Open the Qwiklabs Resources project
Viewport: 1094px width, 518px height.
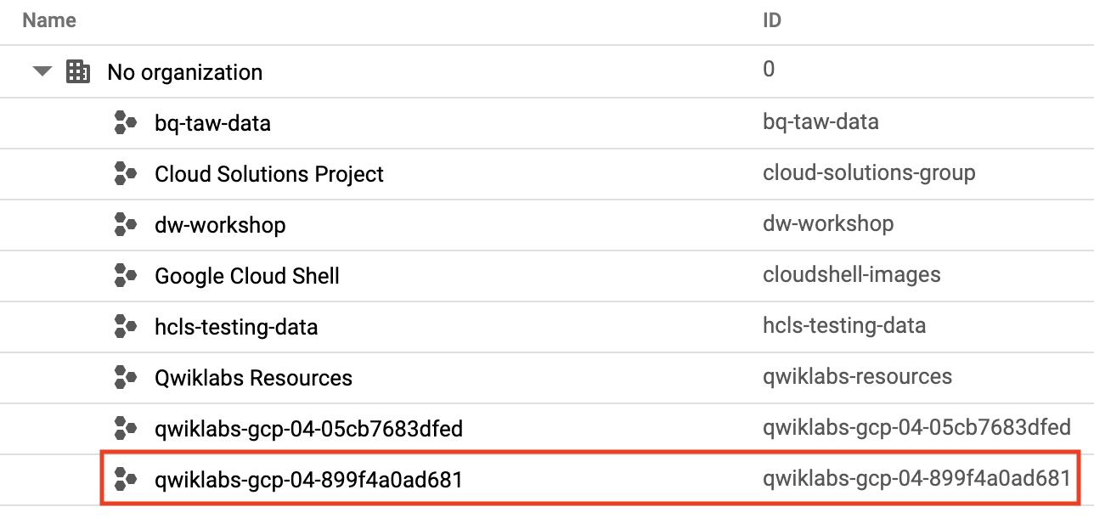253,378
